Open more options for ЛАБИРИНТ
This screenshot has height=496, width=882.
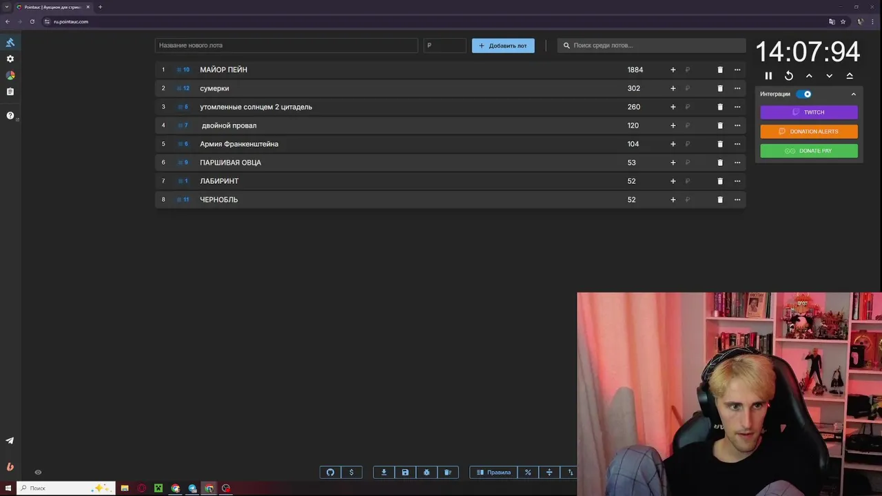coord(737,181)
